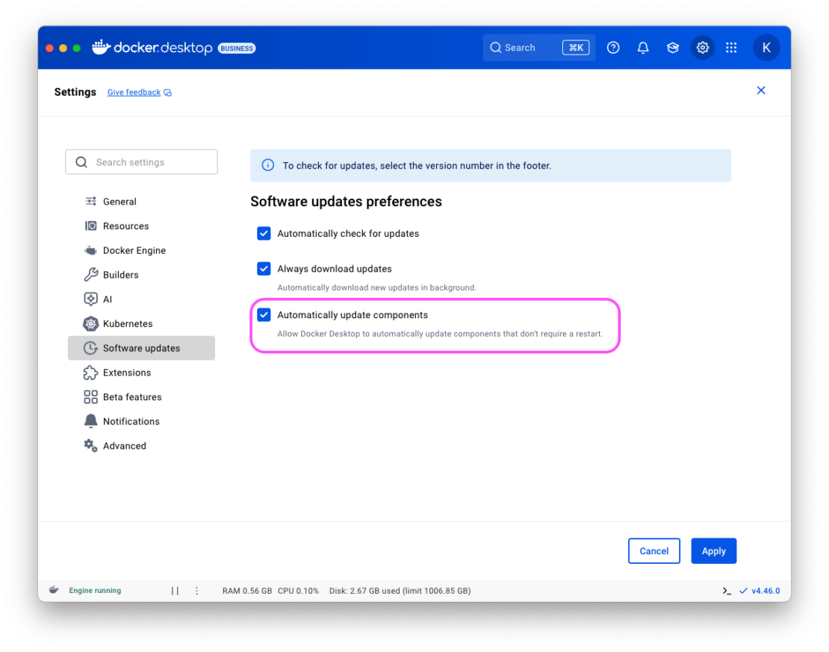The width and height of the screenshot is (829, 652).
Task: Toggle Always download updates checkbox
Action: tap(264, 269)
